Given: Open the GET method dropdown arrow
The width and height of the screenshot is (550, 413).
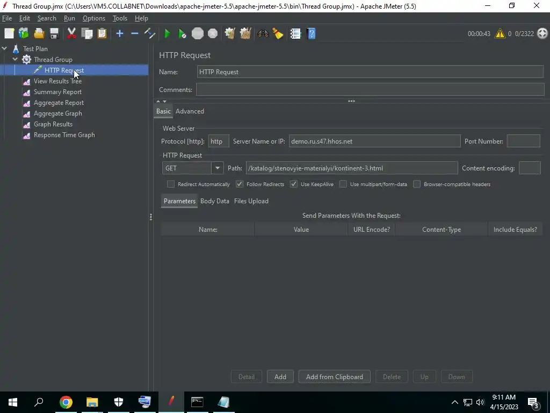Looking at the screenshot, I should pos(218,168).
